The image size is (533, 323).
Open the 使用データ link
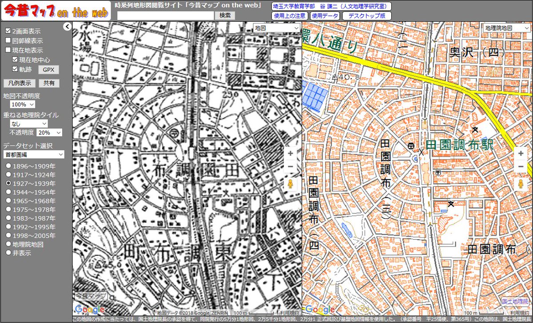coord(324,16)
